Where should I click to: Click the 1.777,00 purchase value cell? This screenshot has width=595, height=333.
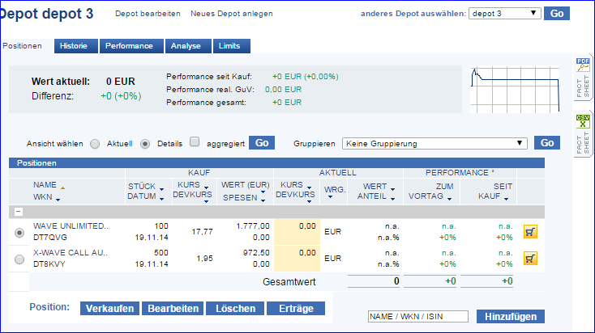pos(253,226)
